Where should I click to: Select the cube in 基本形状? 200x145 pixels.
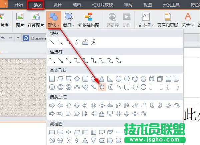point(160,79)
